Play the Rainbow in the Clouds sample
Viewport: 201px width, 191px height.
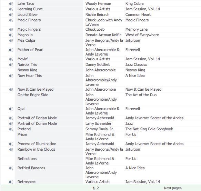click(x=11, y=150)
